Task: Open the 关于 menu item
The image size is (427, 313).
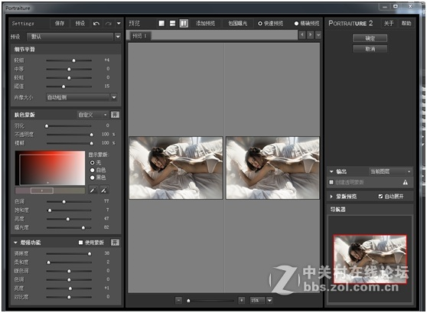Action: pos(389,24)
